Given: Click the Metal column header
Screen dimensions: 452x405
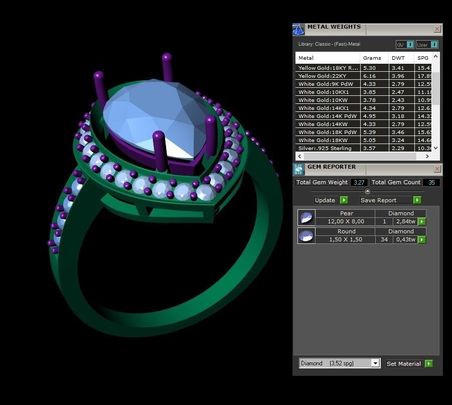Looking at the screenshot, I should (328, 58).
